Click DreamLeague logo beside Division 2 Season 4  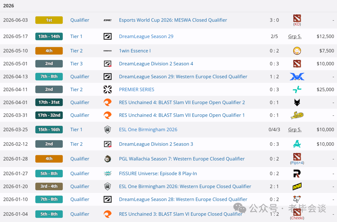pos(107,64)
